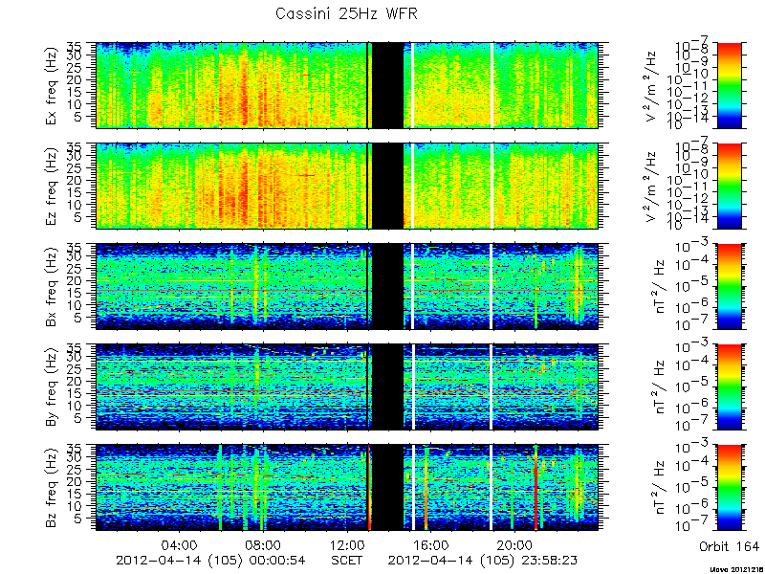Select the "Bz freq (Hz)" axis label

point(53,487)
